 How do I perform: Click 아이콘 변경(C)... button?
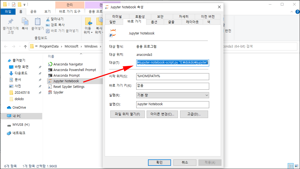(162, 114)
